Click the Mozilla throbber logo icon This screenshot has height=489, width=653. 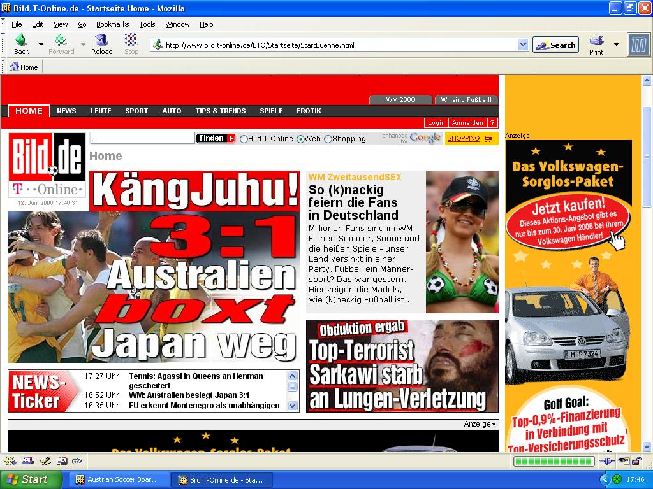(638, 45)
